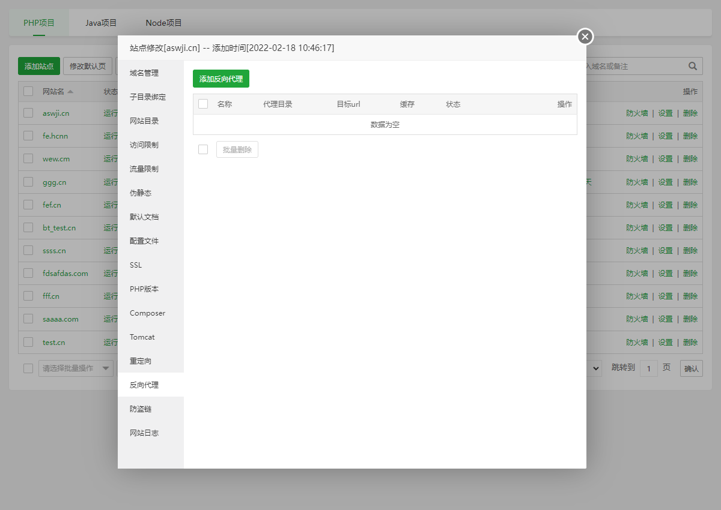
Task: Click the 添加站点 button
Action: 38,66
